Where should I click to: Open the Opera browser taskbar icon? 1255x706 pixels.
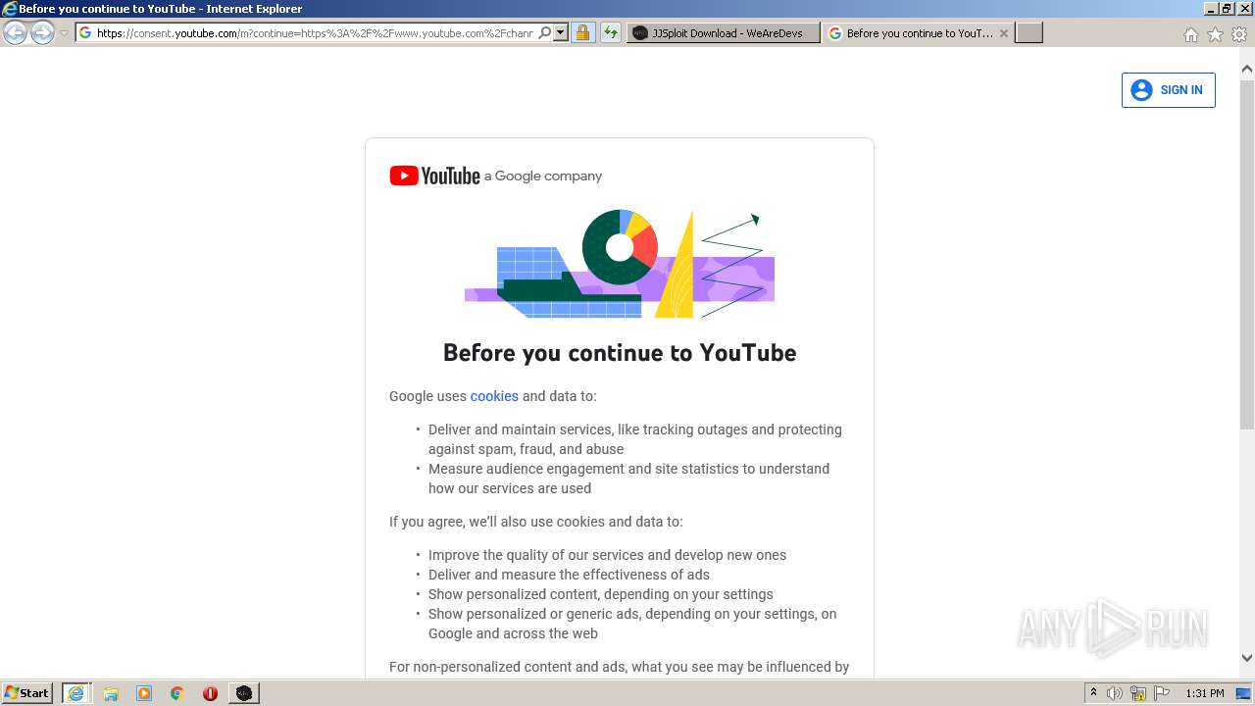click(x=210, y=693)
